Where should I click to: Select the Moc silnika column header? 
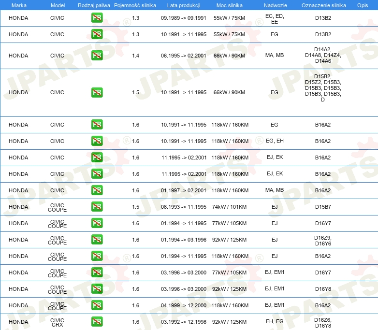pyautogui.click(x=230, y=5)
